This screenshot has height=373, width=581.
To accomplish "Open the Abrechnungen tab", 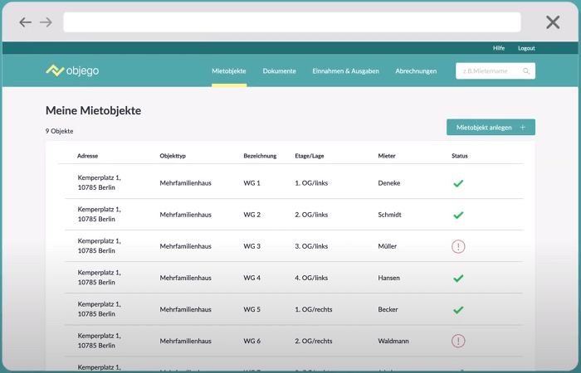I will pos(416,71).
